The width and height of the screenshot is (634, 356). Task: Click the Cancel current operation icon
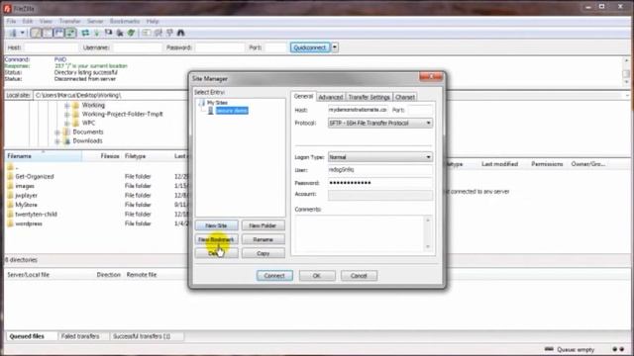(x=108, y=33)
